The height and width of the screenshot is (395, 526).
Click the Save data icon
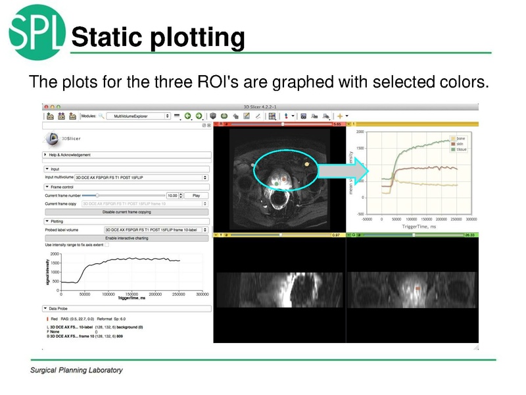(x=72, y=116)
